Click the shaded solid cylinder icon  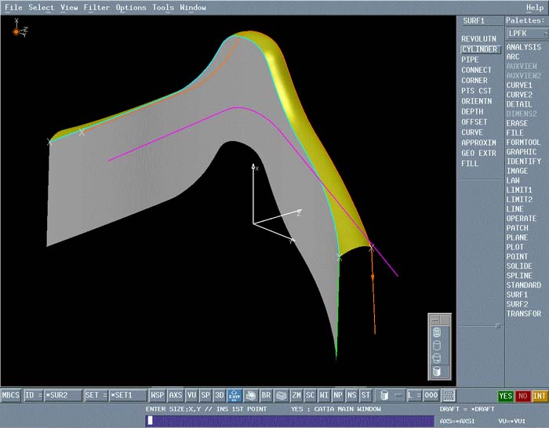[438, 371]
